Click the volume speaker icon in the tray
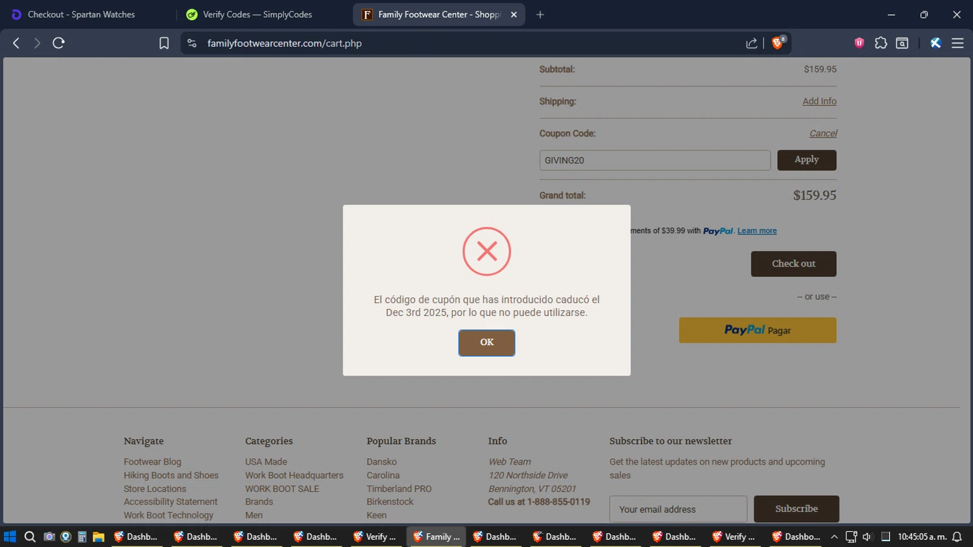The height and width of the screenshot is (547, 973). (x=867, y=537)
